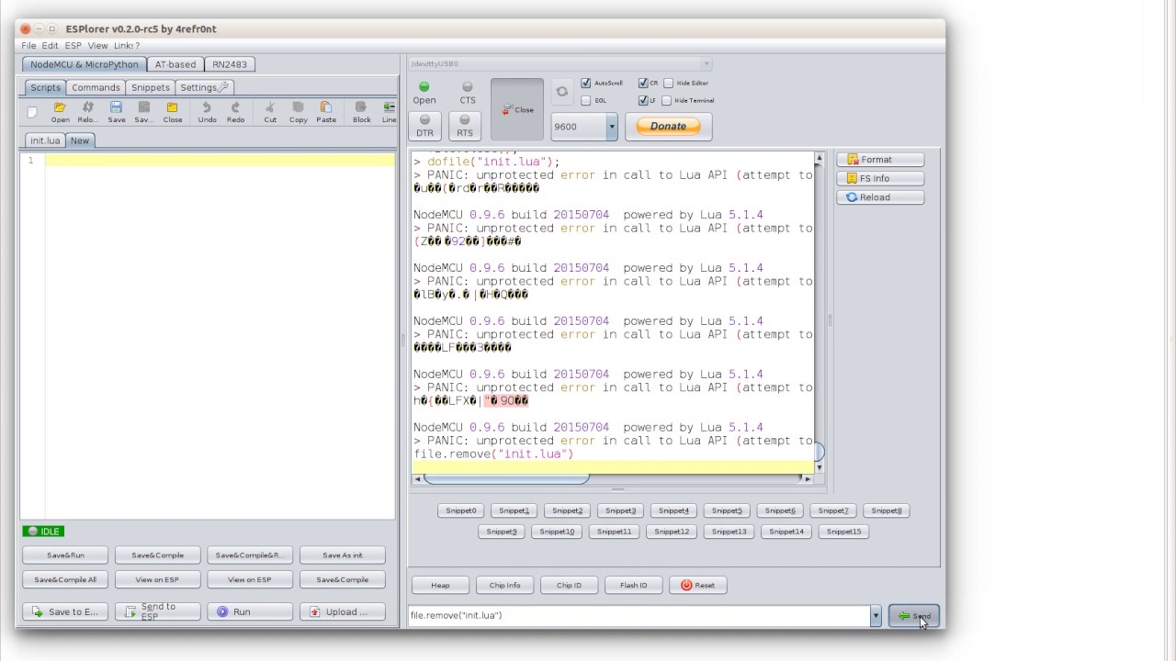Image resolution: width=1176 pixels, height=661 pixels.
Task: Open a script file via toolbar
Action: [x=61, y=112]
